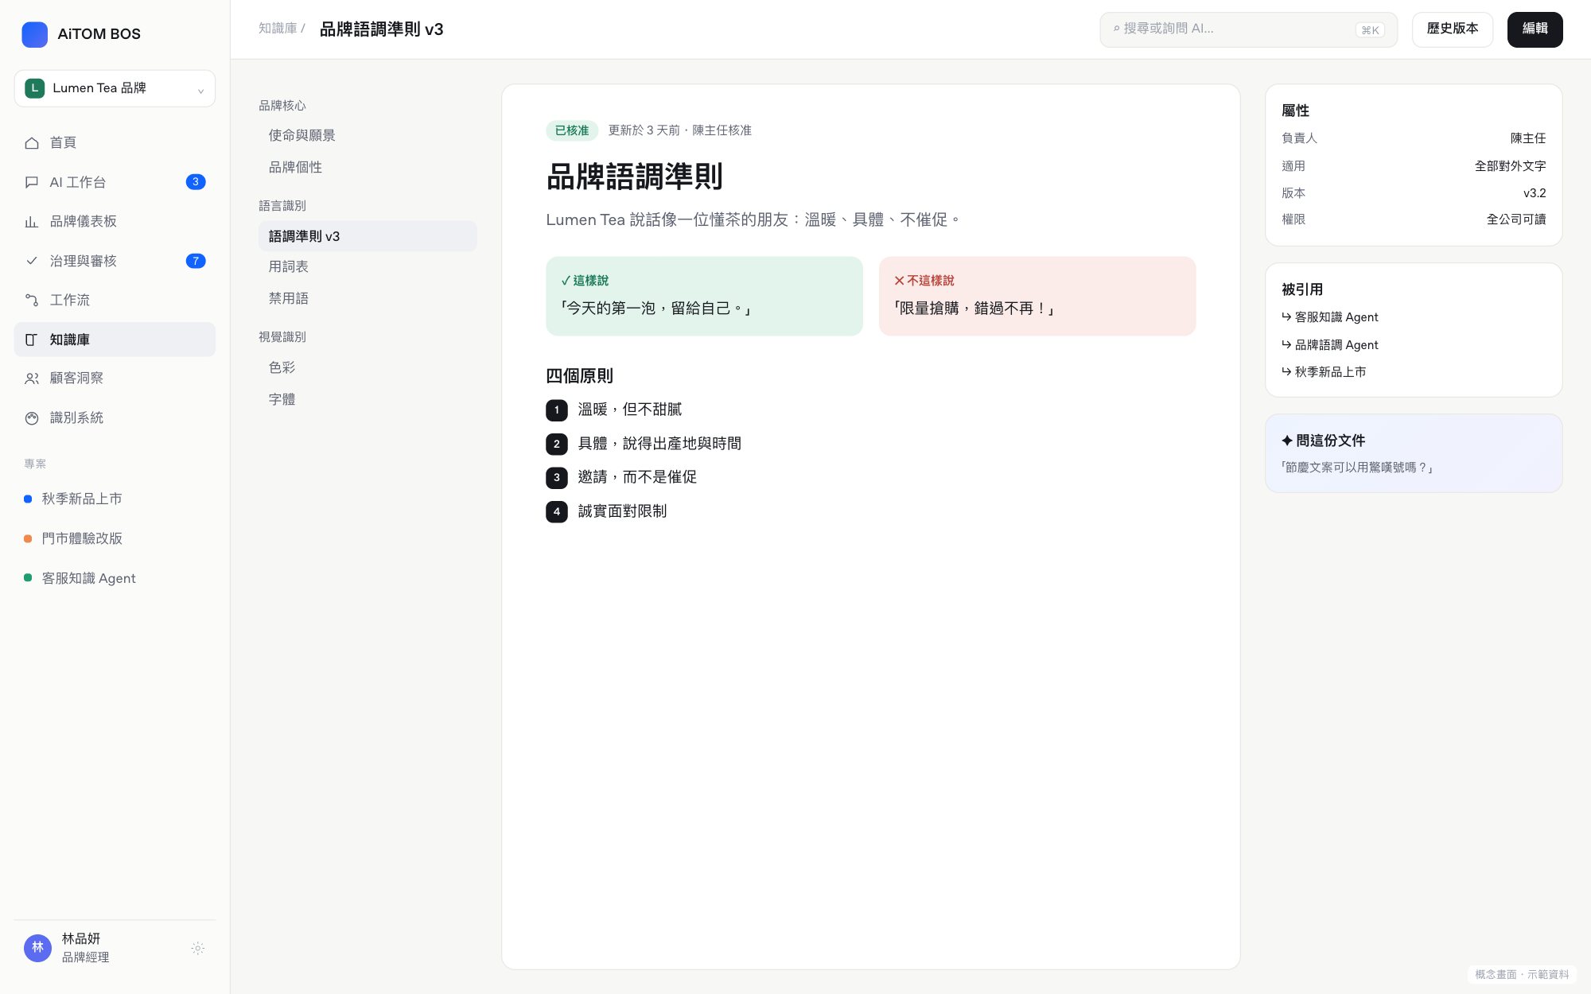Viewport: 1591px width, 994px height.
Task: Click the 知識庫 book icon
Action: [32, 340]
